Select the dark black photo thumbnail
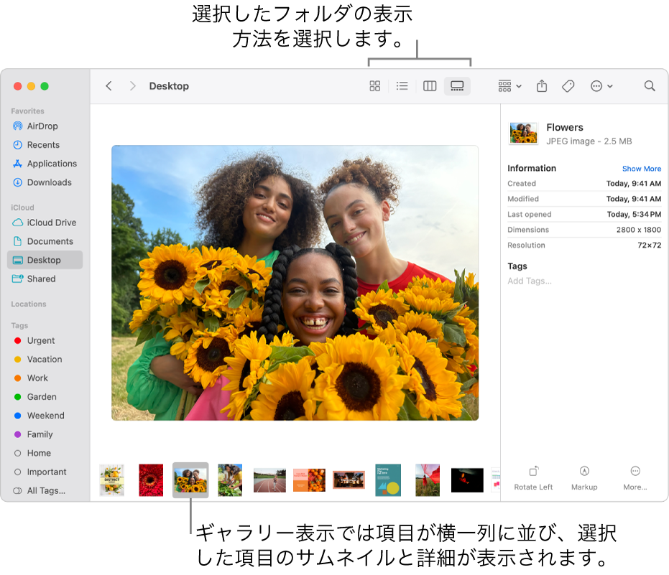 [x=467, y=480]
